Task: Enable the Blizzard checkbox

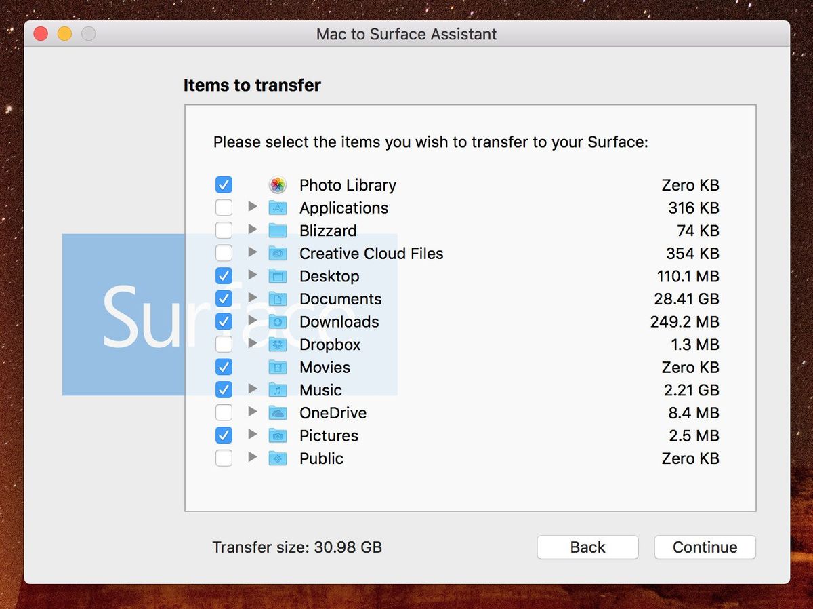Action: (x=224, y=231)
